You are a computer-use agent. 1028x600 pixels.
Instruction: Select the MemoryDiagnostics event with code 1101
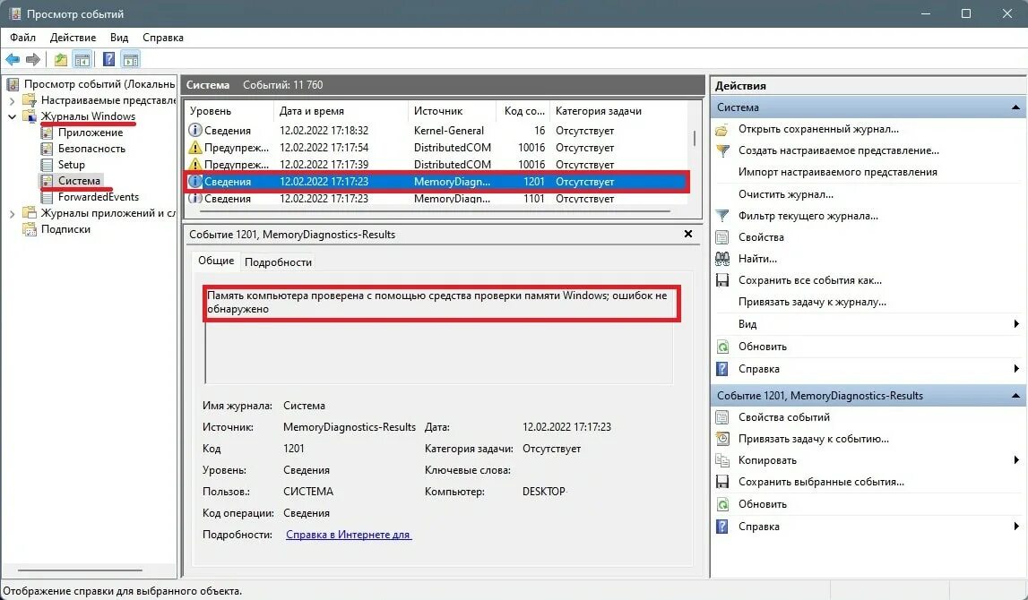tap(436, 199)
